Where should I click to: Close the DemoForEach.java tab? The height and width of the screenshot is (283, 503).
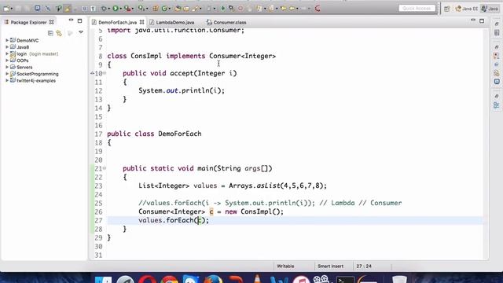(x=141, y=22)
